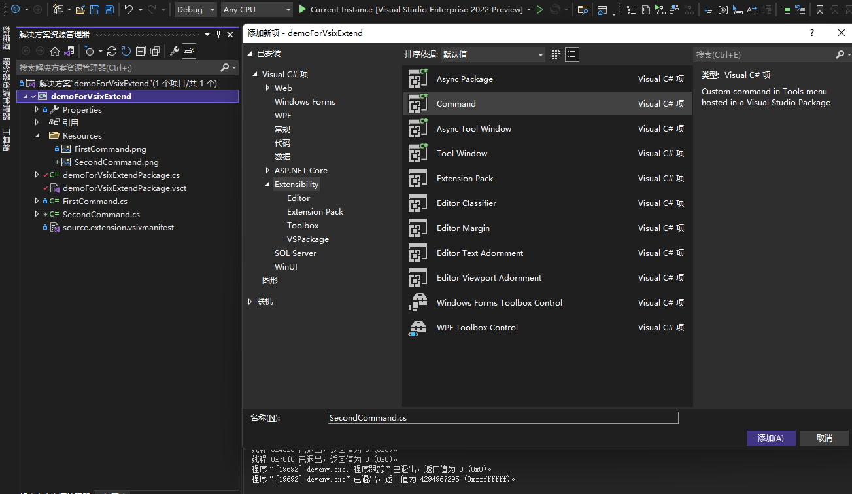This screenshot has width=852, height=494.
Task: Select the Command template
Action: click(547, 103)
